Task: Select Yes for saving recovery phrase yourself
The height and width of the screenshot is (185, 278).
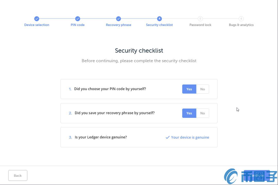Action: tap(189, 113)
